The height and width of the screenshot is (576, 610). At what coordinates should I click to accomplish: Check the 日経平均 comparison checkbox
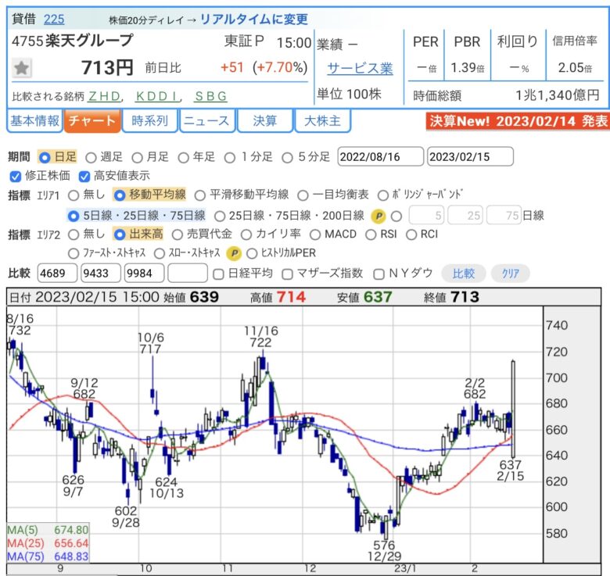218,274
